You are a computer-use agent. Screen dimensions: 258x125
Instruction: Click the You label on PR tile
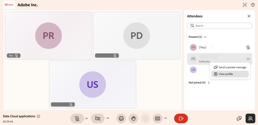(x=11, y=56)
